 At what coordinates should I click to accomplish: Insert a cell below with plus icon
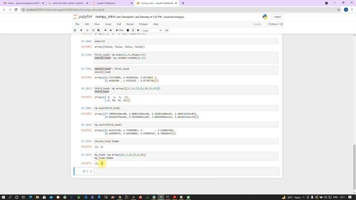point(81,31)
